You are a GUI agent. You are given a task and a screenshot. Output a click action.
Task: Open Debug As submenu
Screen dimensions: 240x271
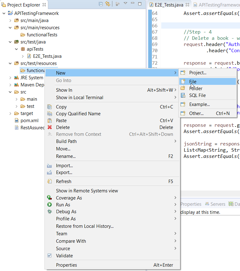pos(112,212)
